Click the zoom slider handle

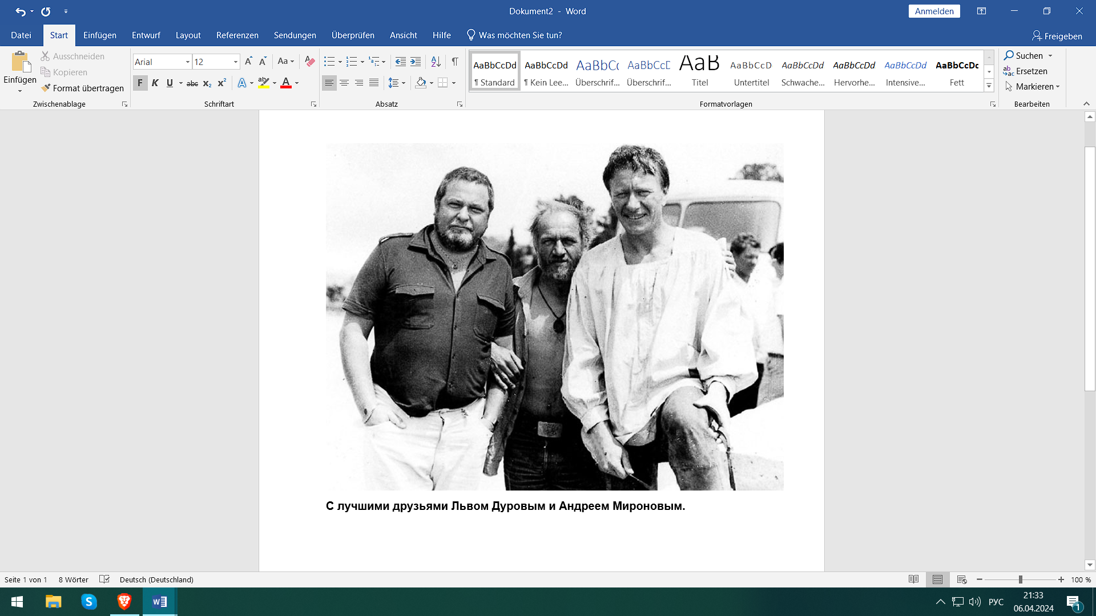pos(1020,579)
